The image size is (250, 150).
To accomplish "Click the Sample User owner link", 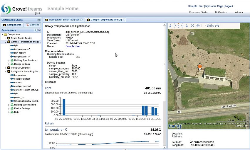I will [x=73, y=46].
